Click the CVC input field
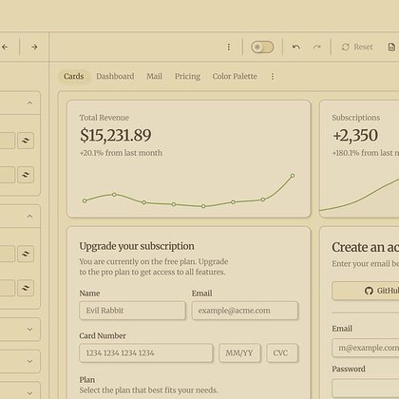The height and width of the screenshot is (399, 399). [x=282, y=352]
